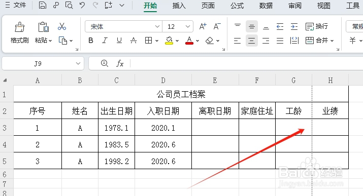Select column D header
Image resolution: width=363 pixels, height=196 pixels.
tap(163, 81)
